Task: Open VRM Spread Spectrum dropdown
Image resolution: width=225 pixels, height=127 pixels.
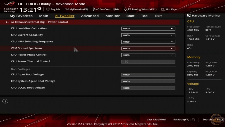Action: click(148, 48)
